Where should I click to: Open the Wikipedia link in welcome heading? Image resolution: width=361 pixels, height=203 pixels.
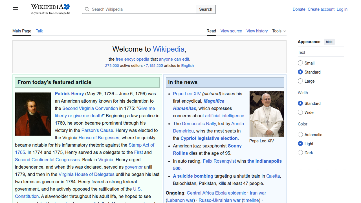tap(169, 49)
